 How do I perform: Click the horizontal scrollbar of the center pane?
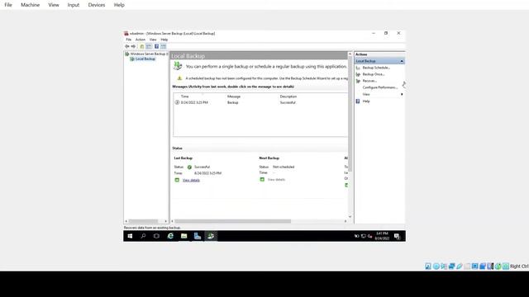pos(233,221)
